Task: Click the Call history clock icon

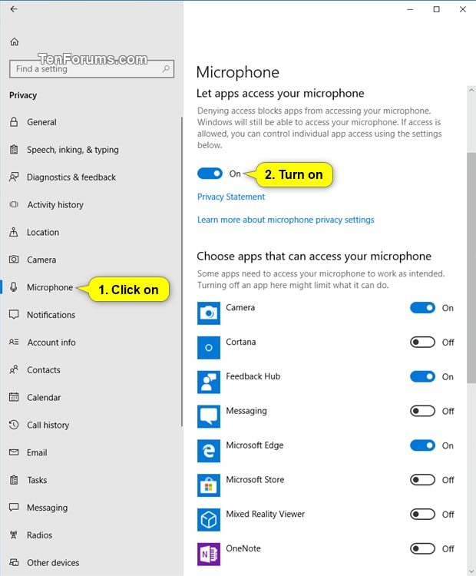Action: (x=14, y=425)
